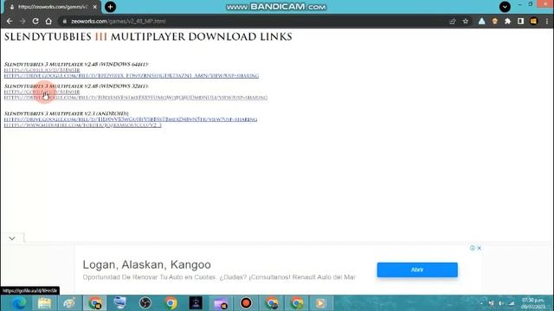Open the Mediafire folder link under Android
The image size is (554, 311).
[83, 125]
